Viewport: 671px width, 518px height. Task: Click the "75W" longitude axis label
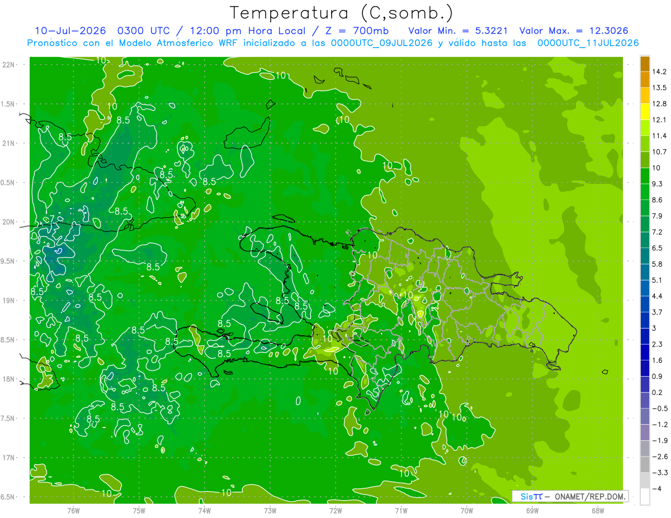point(139,511)
